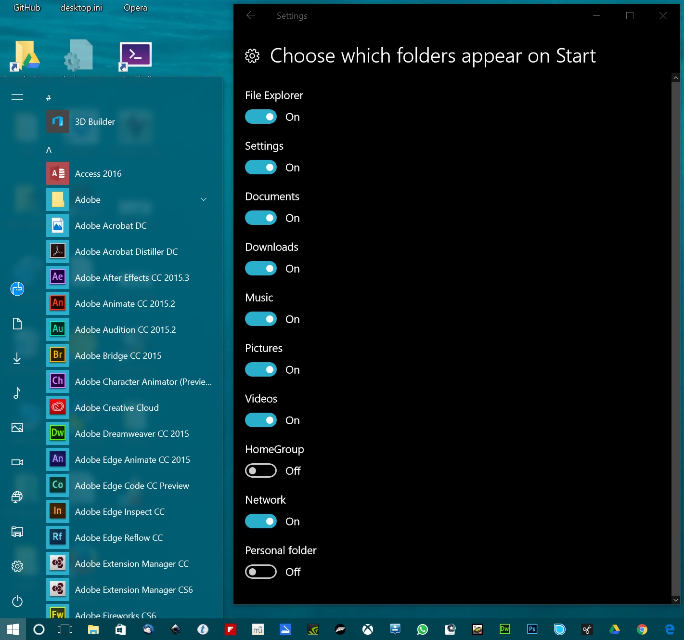Open Pictures folder from Start sidebar
Screen dimensions: 684x640
point(17,428)
